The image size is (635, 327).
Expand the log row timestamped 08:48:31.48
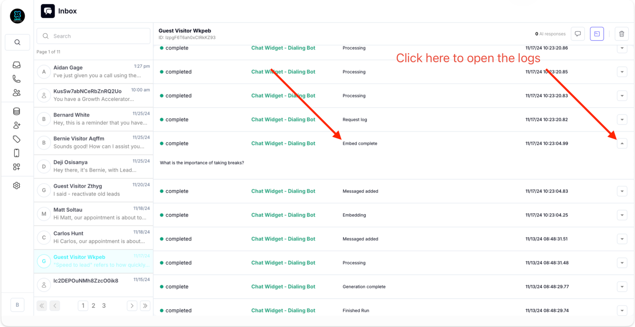click(622, 263)
